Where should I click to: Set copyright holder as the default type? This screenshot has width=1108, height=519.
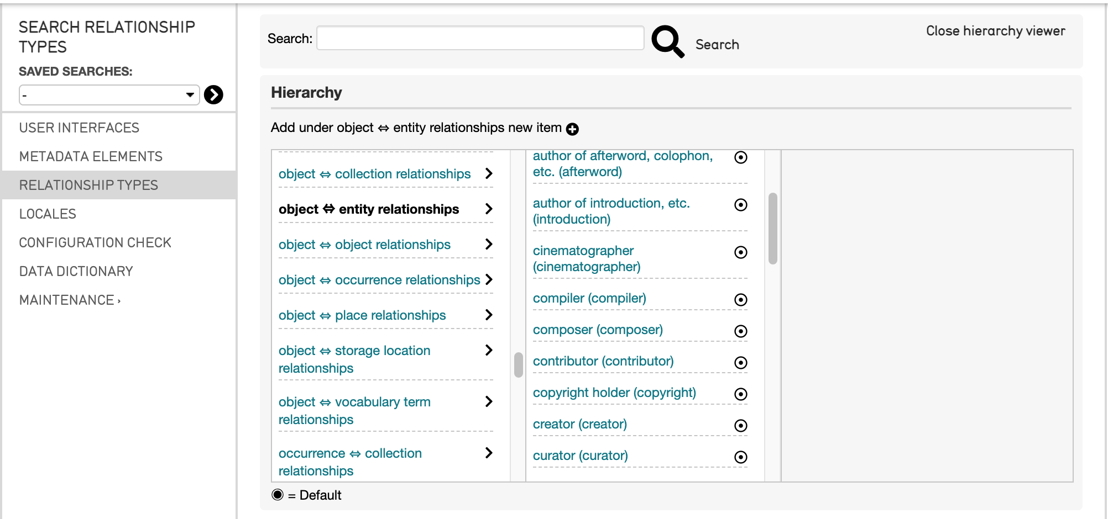pyautogui.click(x=740, y=394)
